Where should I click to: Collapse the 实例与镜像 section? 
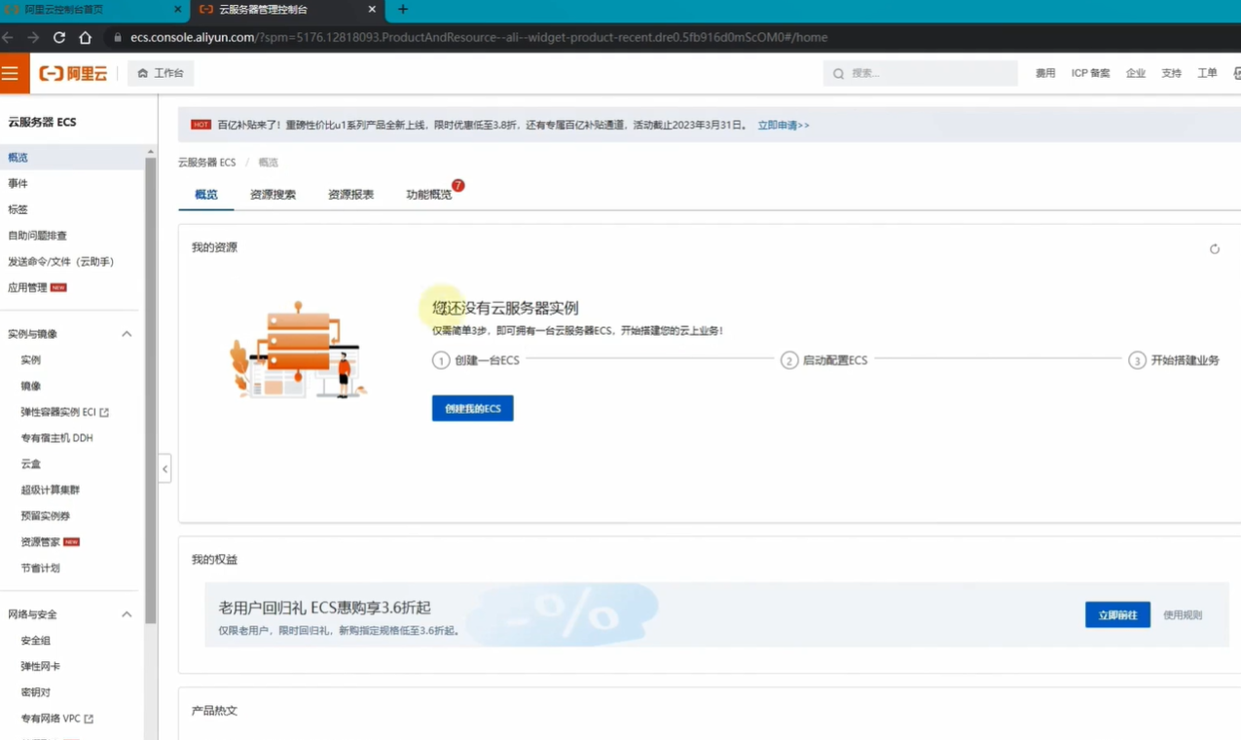tap(127, 334)
